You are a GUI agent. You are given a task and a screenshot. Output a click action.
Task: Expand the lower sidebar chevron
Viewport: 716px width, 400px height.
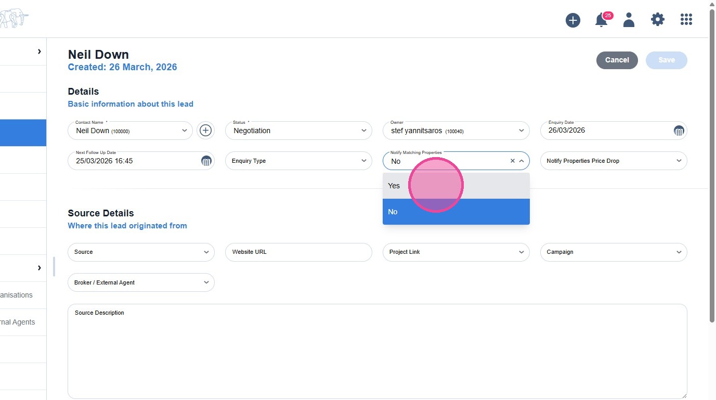click(x=39, y=268)
